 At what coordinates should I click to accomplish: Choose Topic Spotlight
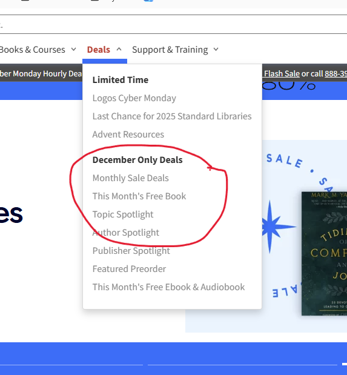pyautogui.click(x=123, y=214)
